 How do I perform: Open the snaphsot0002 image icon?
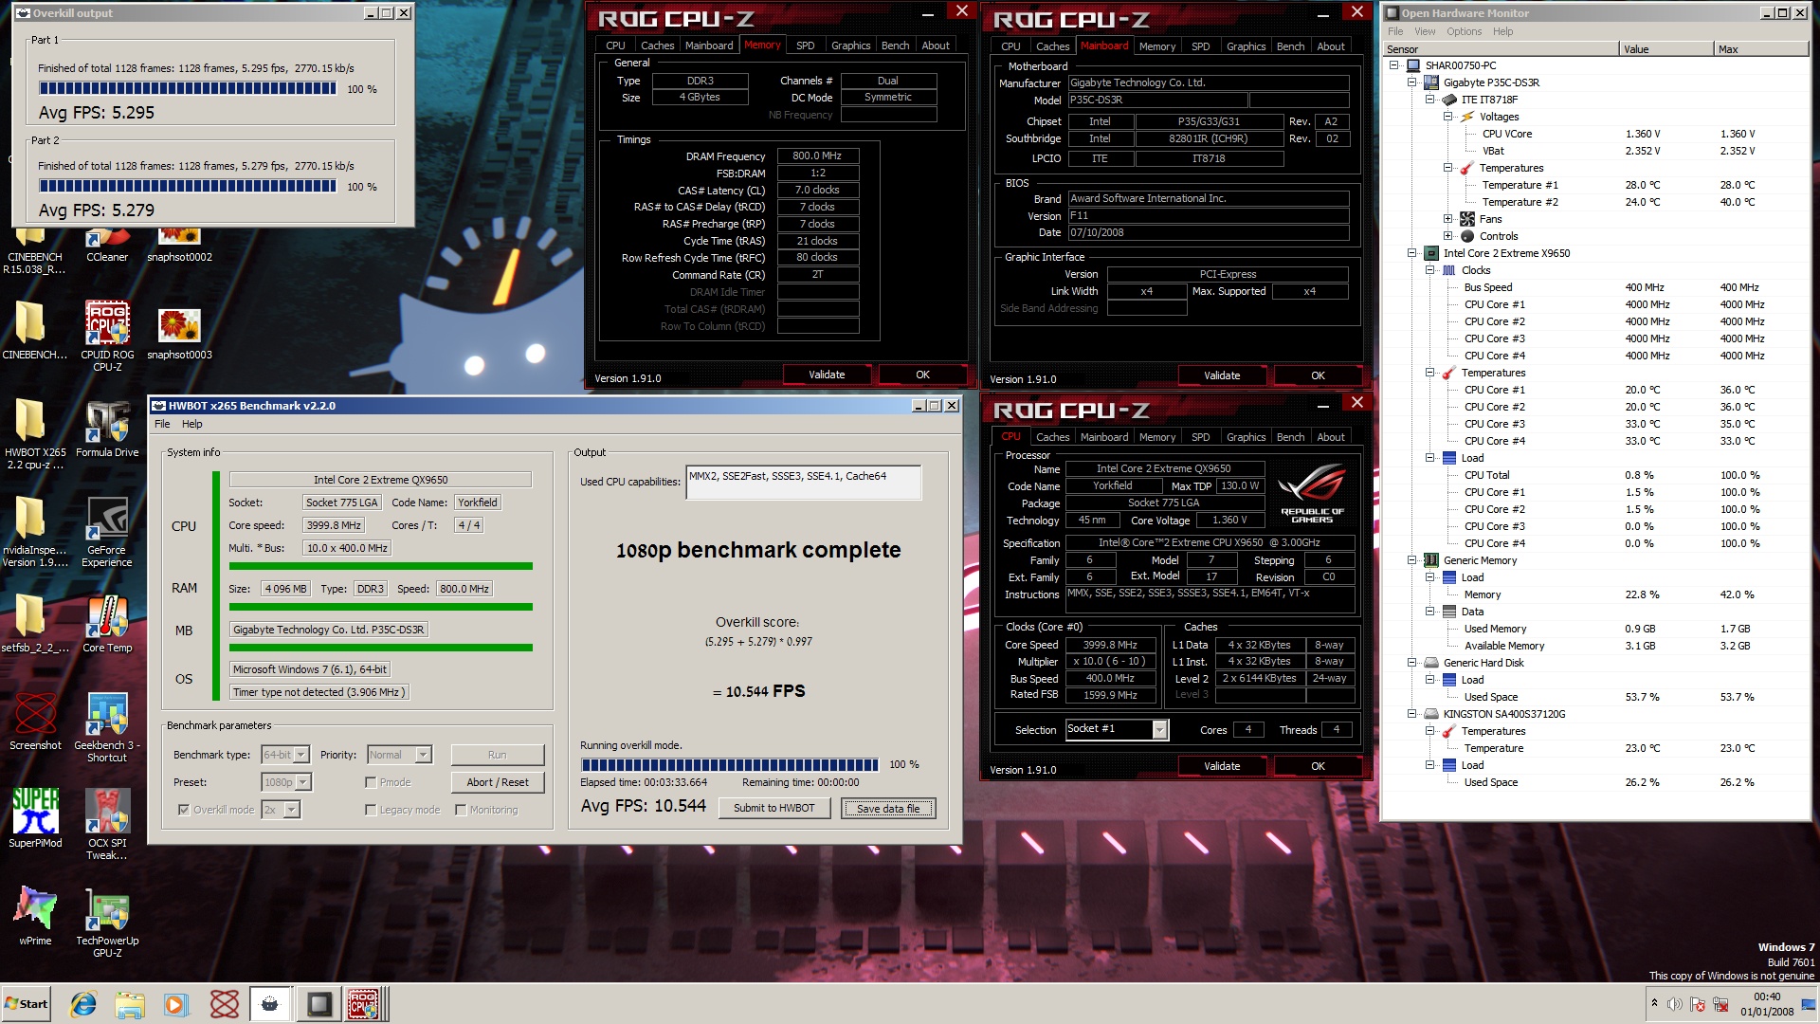179,245
